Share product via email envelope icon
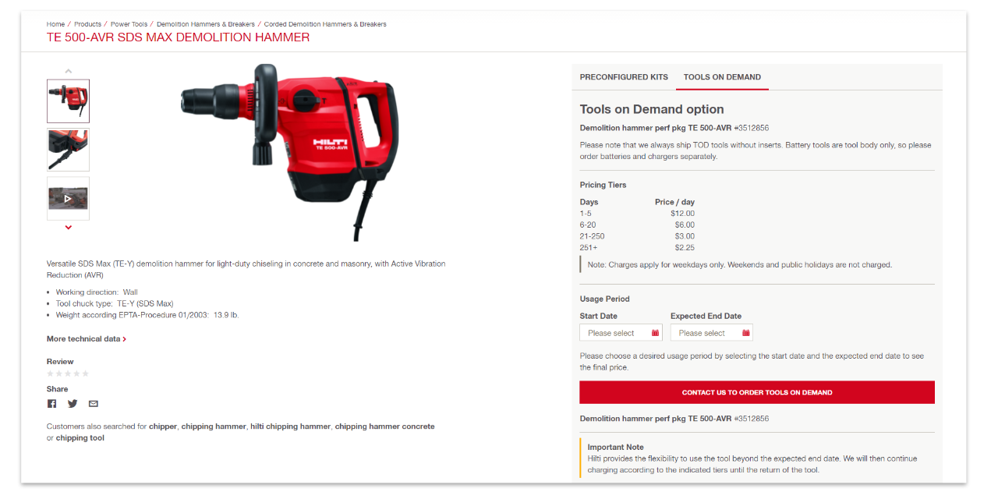998x499 pixels. click(x=94, y=404)
